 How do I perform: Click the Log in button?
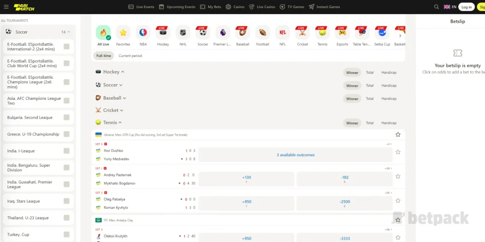pos(466,7)
